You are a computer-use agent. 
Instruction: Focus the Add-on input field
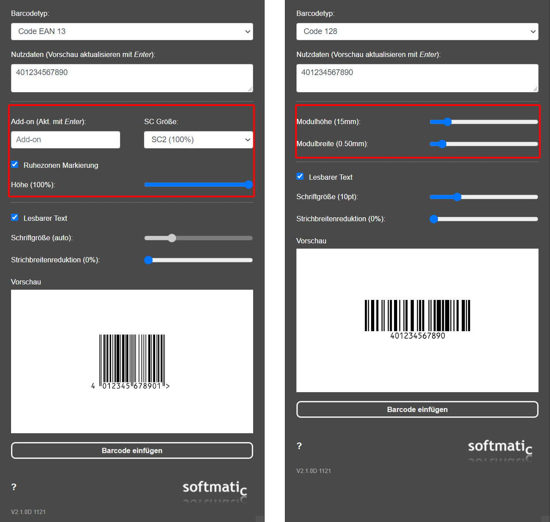click(x=65, y=140)
